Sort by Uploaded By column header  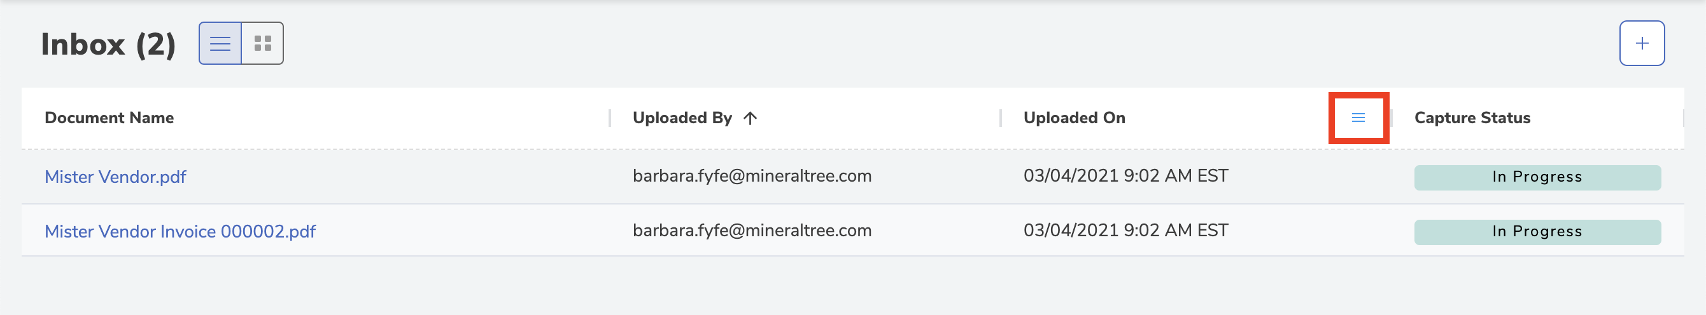pyautogui.click(x=682, y=118)
